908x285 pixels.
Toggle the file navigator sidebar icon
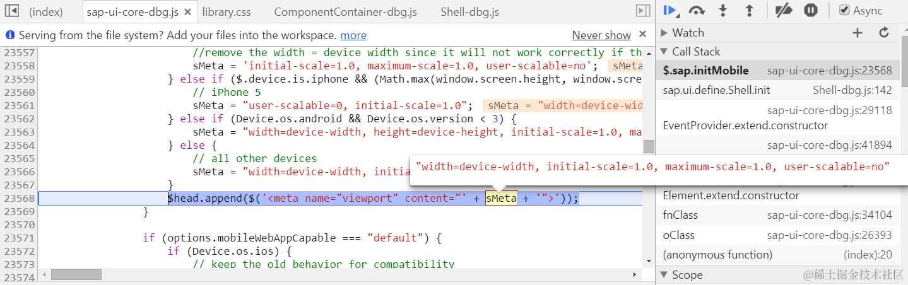coord(11,11)
